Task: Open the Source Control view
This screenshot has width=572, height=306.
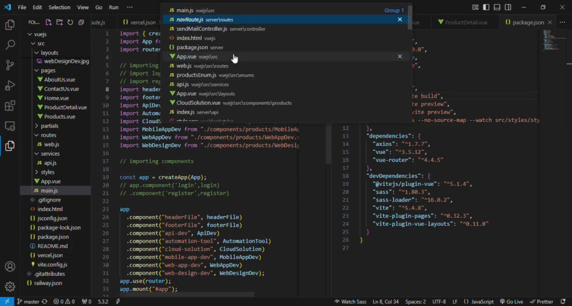Action: click(x=10, y=65)
